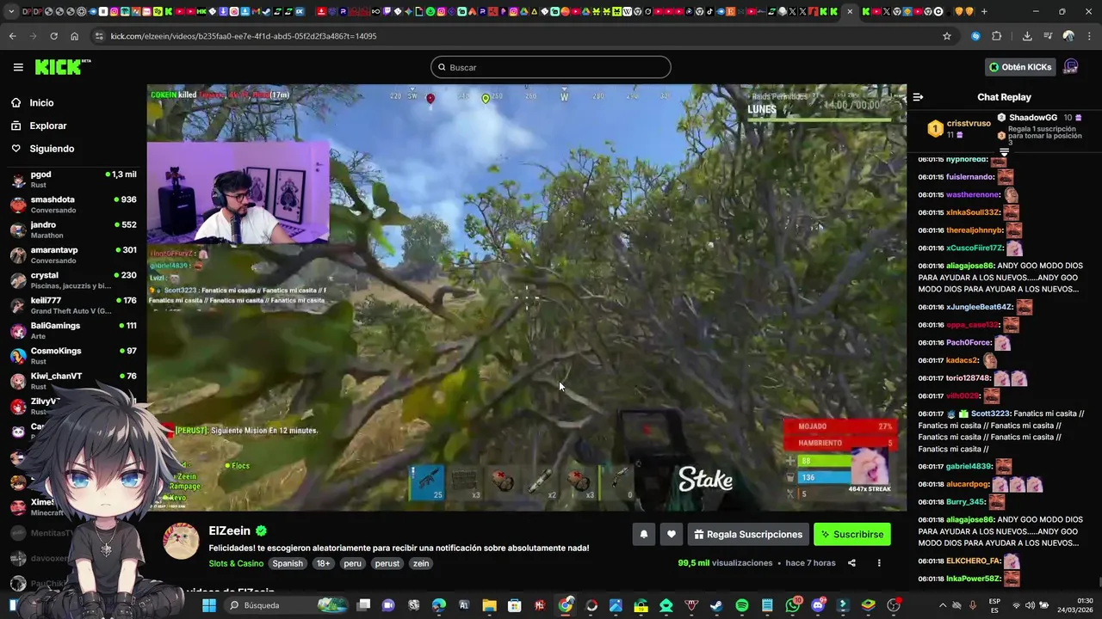Open File Explorer from the taskbar
The width and height of the screenshot is (1102, 619).
[x=489, y=605]
